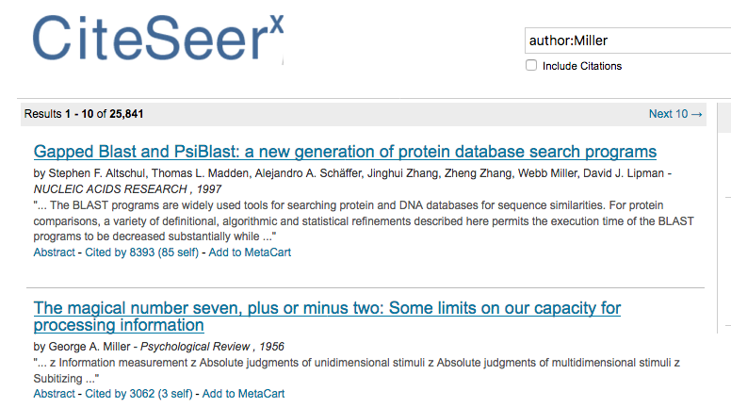
Task: Open Cited by 8393 (85 self) link
Action: (141, 252)
